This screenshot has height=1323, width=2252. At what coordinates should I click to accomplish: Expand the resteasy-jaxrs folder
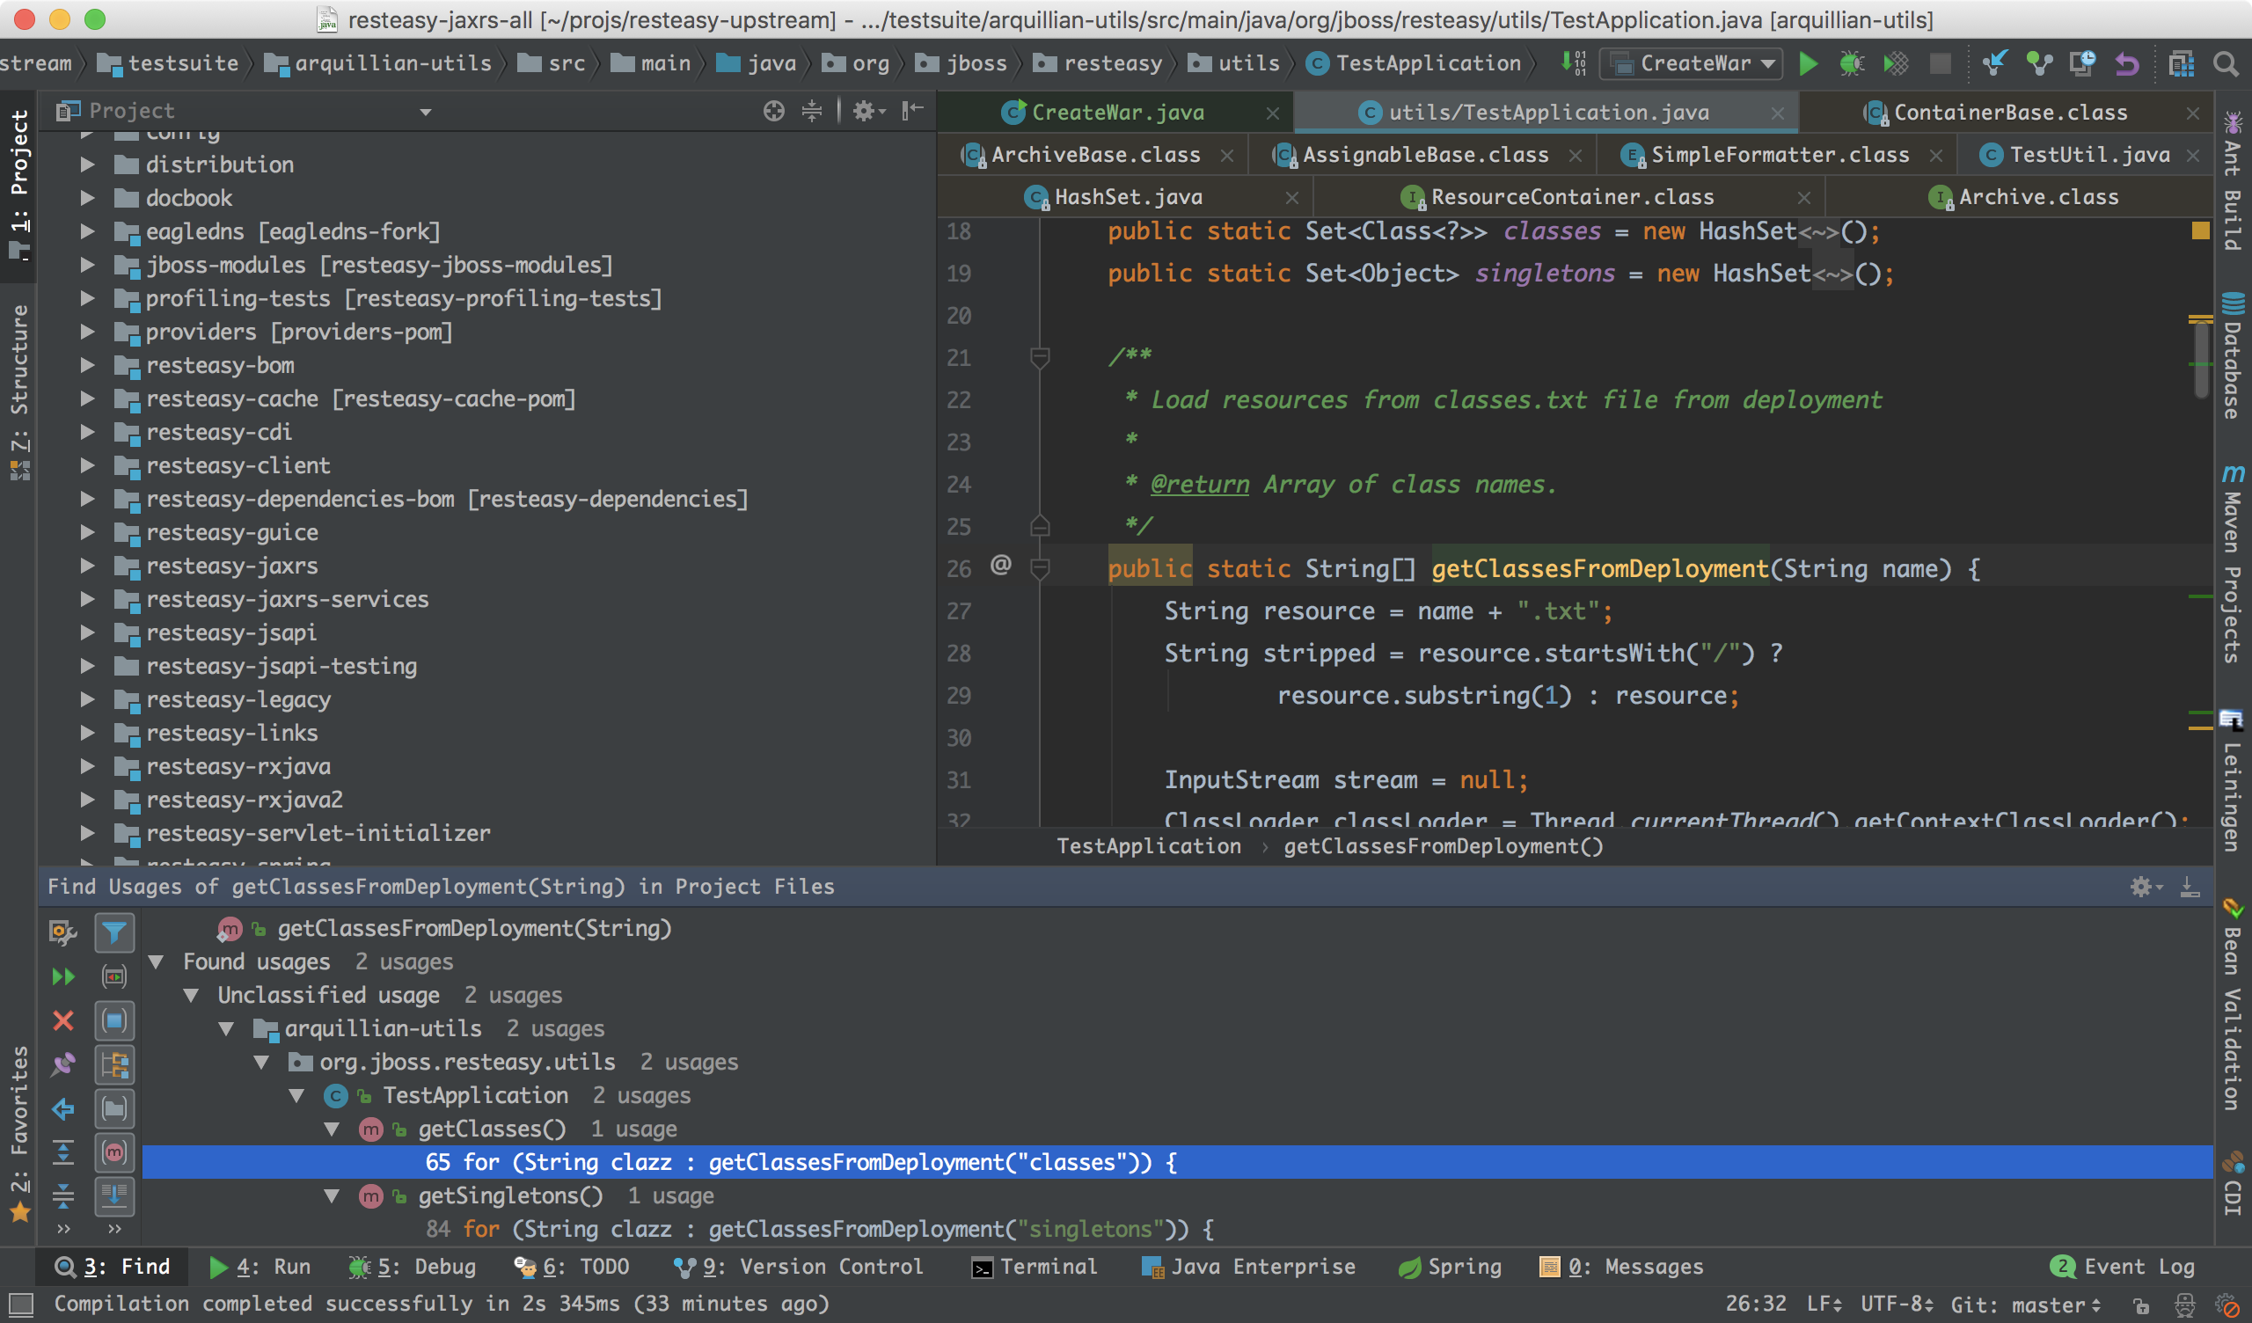[x=87, y=566]
